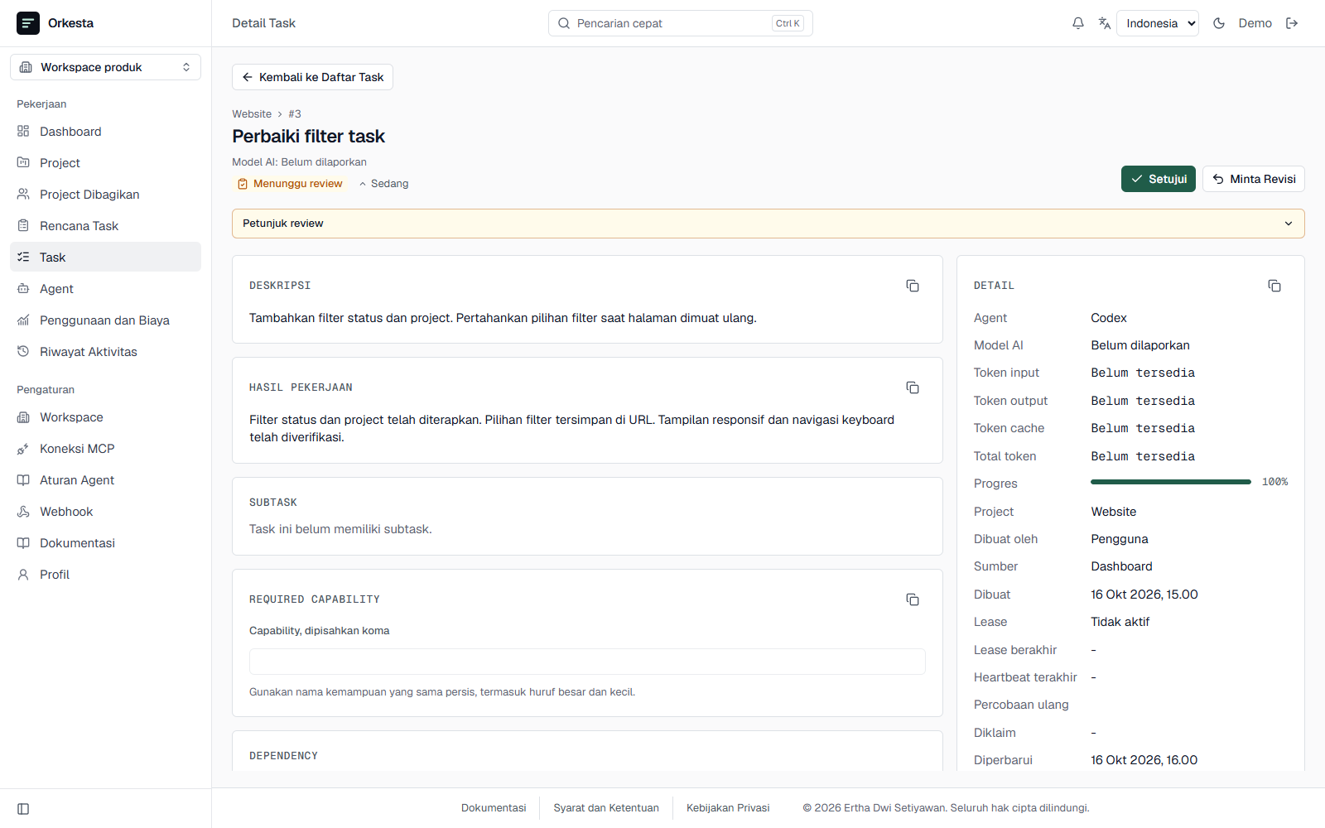Click the Sedang priority label

(384, 184)
